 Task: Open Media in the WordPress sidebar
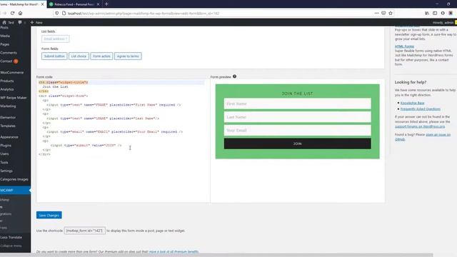pyautogui.click(x=5, y=36)
